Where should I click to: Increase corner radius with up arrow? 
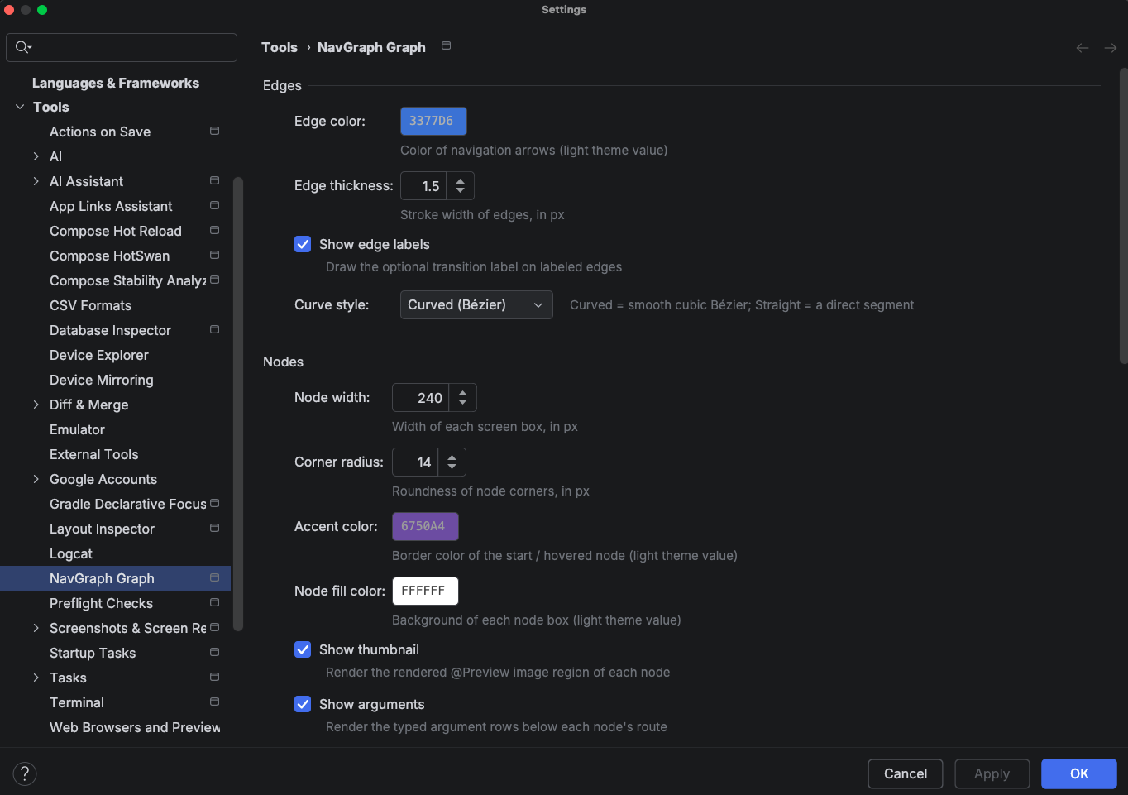[452, 457]
